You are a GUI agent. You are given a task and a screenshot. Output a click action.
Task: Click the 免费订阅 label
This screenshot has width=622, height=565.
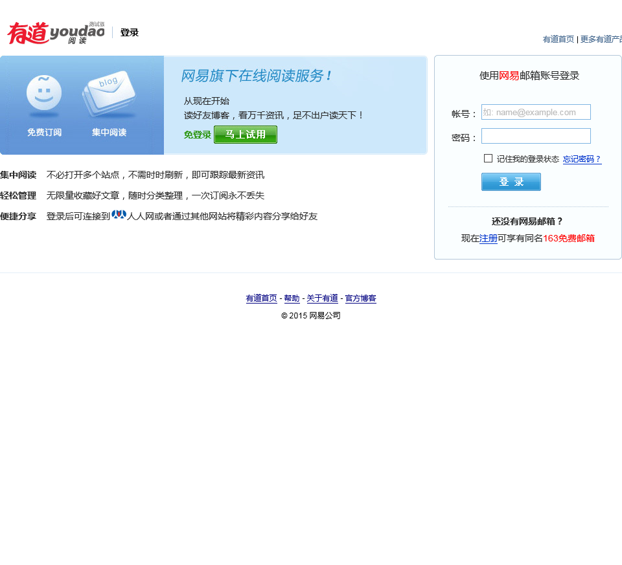tap(44, 132)
